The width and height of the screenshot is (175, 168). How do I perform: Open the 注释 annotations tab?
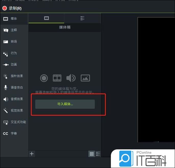click(14, 30)
